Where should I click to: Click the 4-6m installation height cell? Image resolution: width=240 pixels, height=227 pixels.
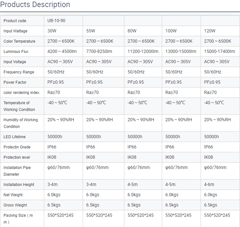[x=209, y=185]
